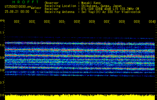Click the 0033 time marker
157x100 pixels.
47,22
